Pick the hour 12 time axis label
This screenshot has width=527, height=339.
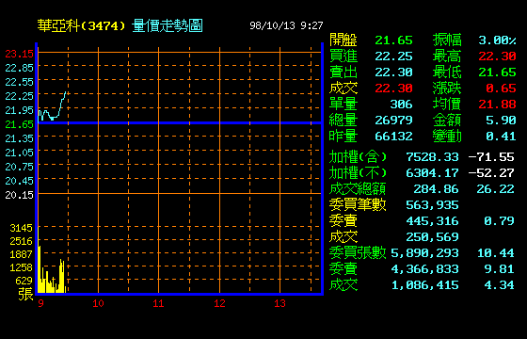(219, 303)
